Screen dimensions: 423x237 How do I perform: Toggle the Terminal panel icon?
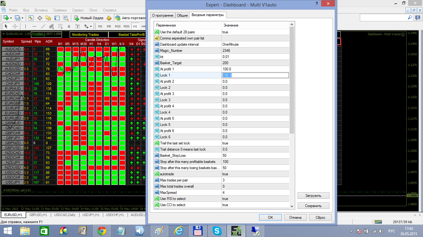57,18
